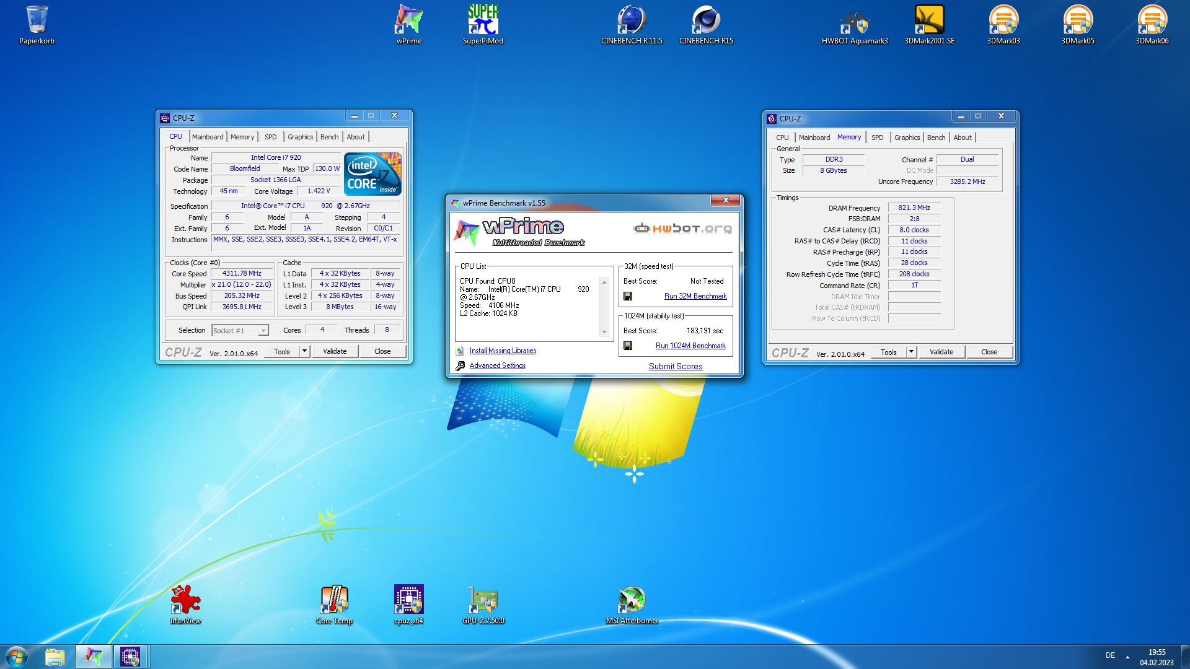Screen dimensions: 1190x669
Task: Launch CINEBENCH R15 desktop icon
Action: 706,25
